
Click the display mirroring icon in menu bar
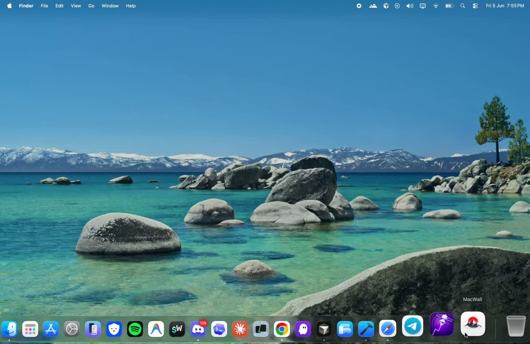pos(422,6)
